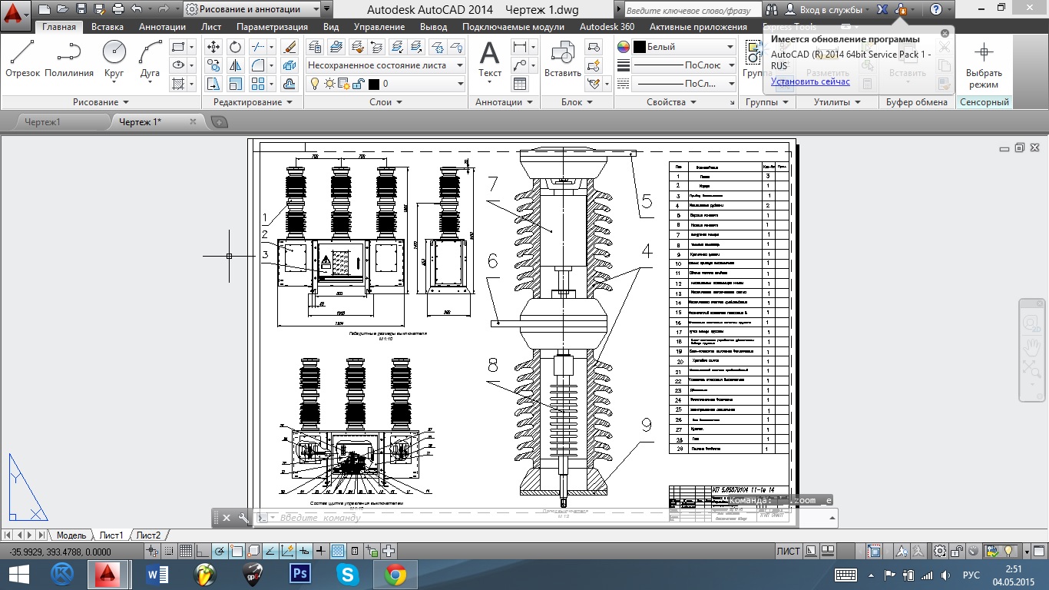The height and width of the screenshot is (590, 1049).
Task: Toggle Grid display in status bar
Action: [185, 551]
